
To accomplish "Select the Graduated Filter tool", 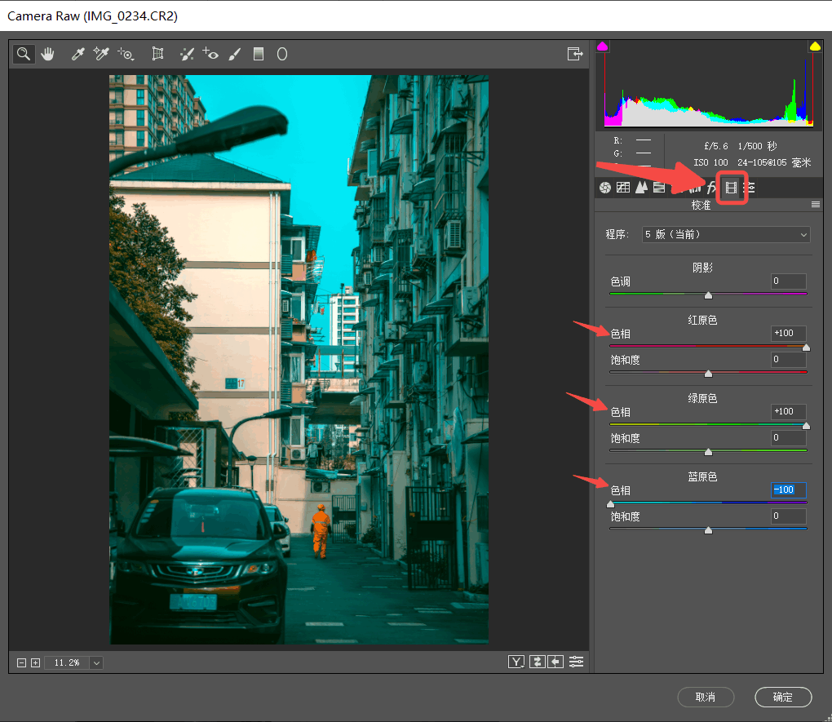I will [x=259, y=55].
